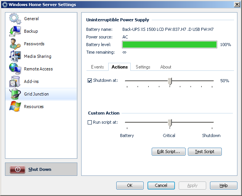Open the Media Sharing settings page
This screenshot has width=242, height=196.
tap(41, 56)
